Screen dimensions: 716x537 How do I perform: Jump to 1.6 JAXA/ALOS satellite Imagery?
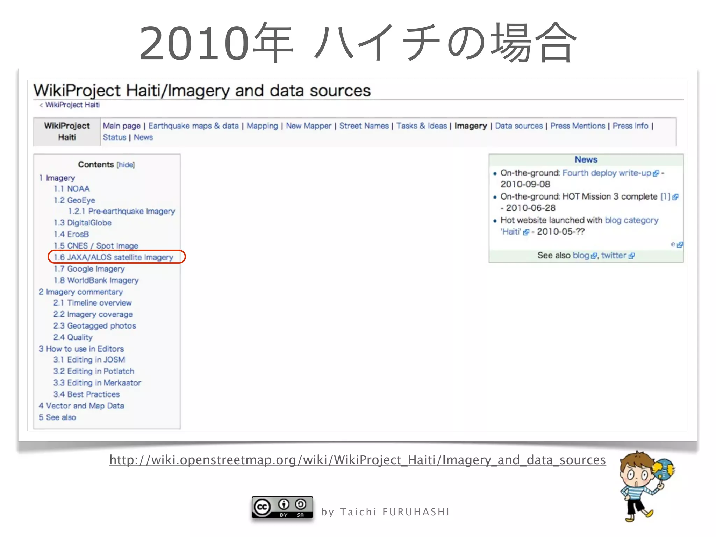113,257
